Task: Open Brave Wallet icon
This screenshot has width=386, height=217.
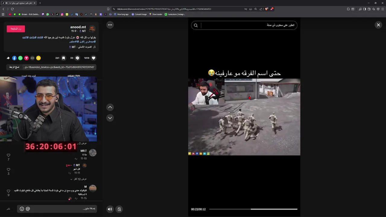Action: [x=369, y=9]
